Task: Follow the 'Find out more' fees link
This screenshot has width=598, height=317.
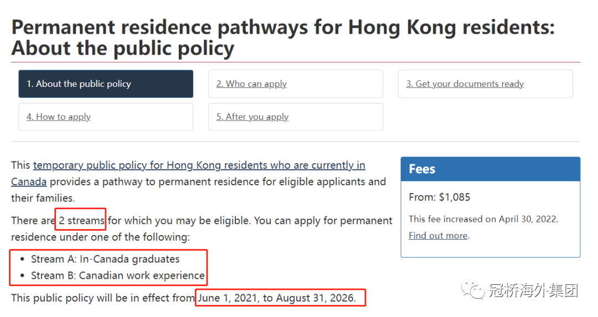Action: coord(438,236)
